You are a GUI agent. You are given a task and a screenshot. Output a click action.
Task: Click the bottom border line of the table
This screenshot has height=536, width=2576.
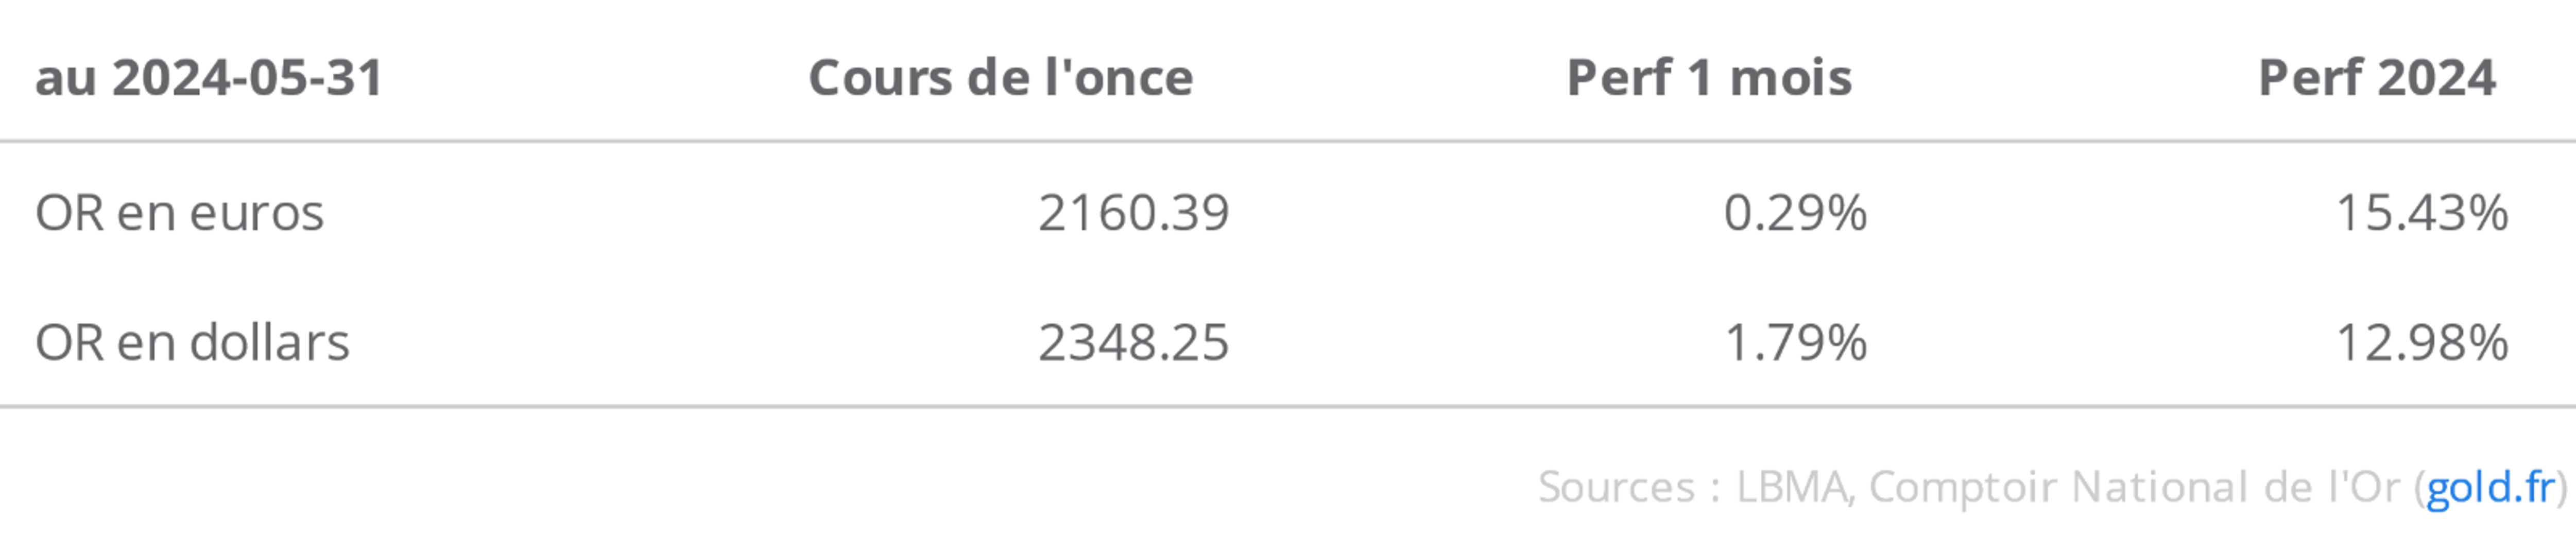[x=1288, y=407]
